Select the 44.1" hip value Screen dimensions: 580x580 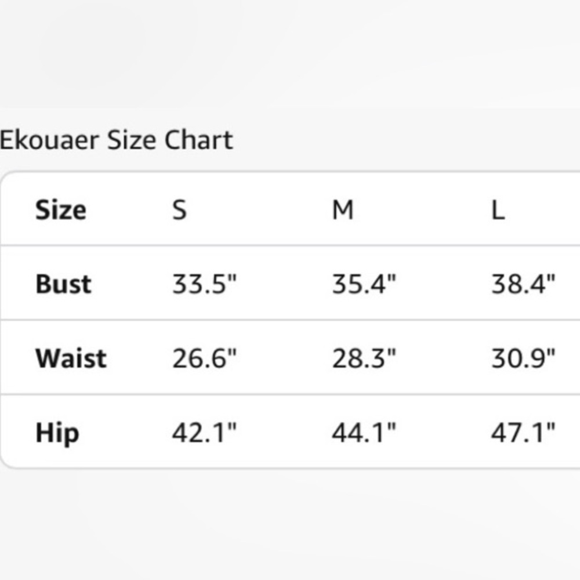[x=364, y=433]
